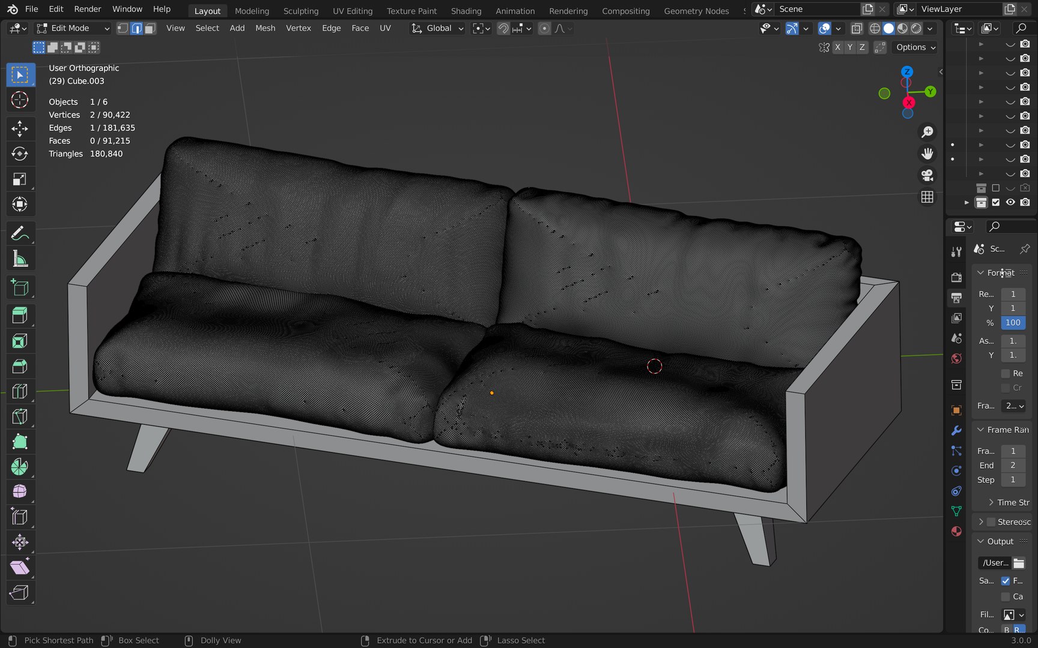Select the Shear tool
1038x648 pixels.
tap(20, 568)
